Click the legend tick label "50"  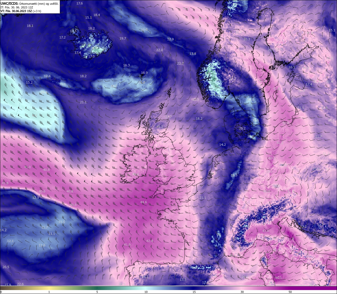[x=290, y=292]
